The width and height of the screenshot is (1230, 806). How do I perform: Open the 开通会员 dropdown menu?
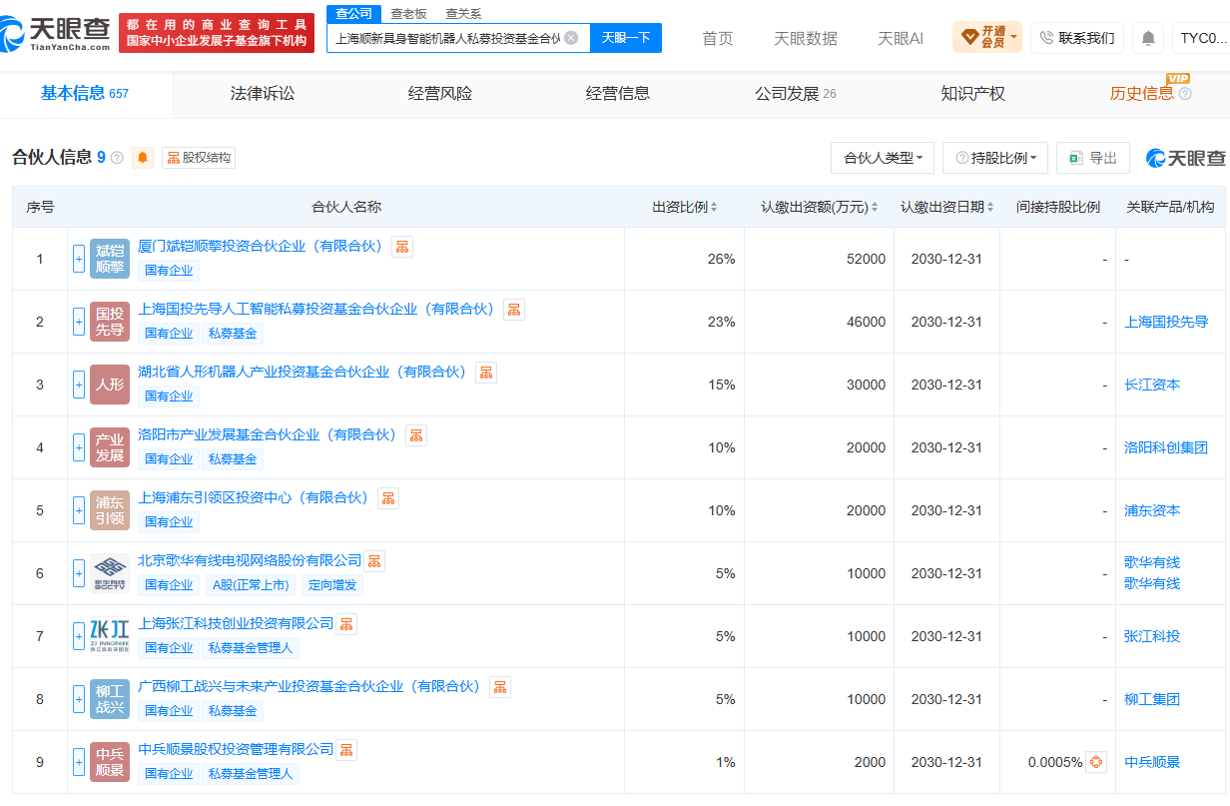(987, 38)
